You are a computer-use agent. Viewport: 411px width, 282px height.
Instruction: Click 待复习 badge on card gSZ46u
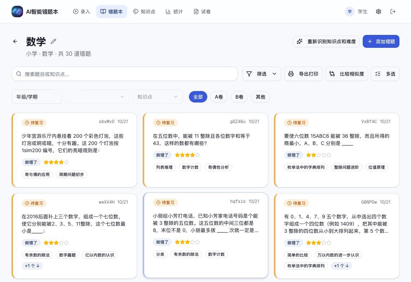tap(165, 122)
